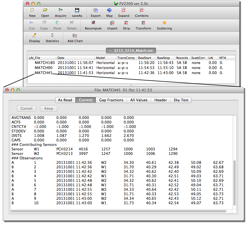Image resolution: width=248 pixels, height=225 pixels.
Task: Open the Transform tool
Action: click(x=143, y=25)
